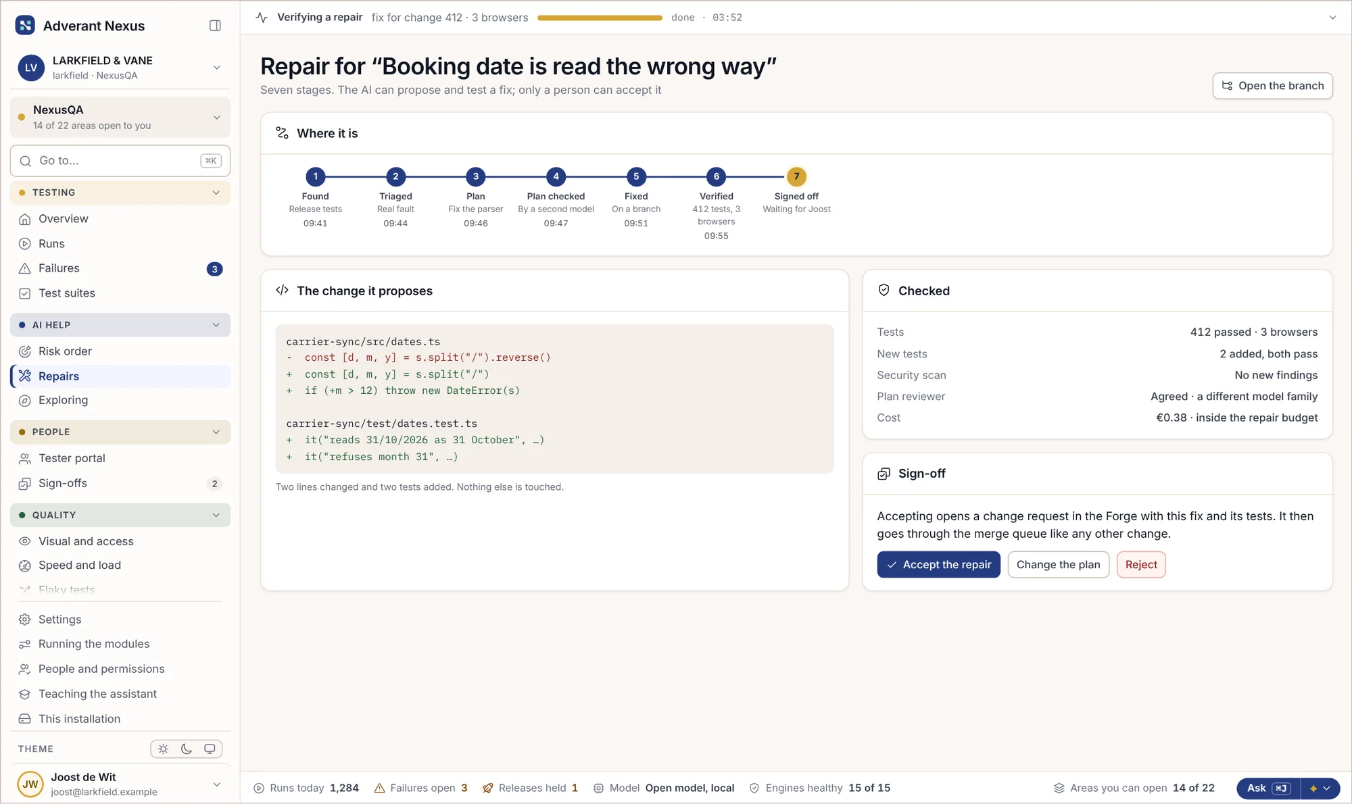Open People and permissions
The image size is (1352, 804).
pyautogui.click(x=120, y=669)
